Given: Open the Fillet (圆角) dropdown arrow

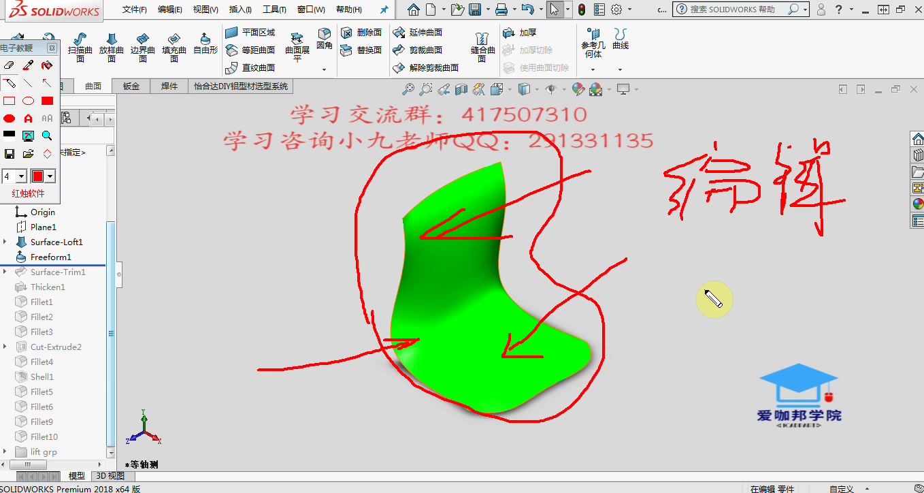Looking at the screenshot, I should [x=324, y=69].
